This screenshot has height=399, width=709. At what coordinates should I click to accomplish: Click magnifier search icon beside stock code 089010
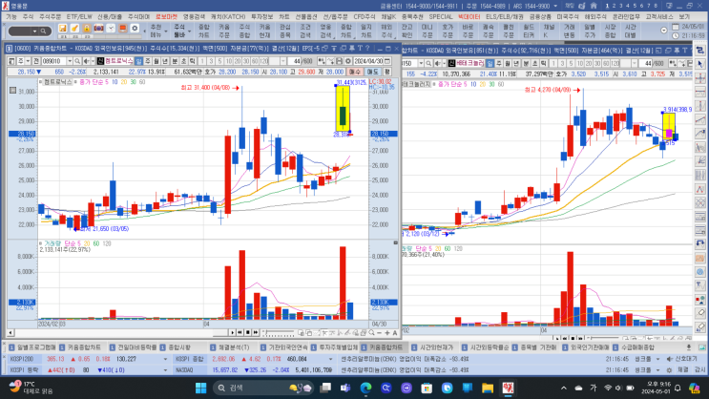[x=78, y=61]
